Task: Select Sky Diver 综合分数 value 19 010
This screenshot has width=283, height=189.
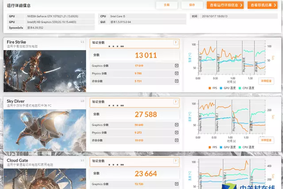Action: tap(139, 140)
